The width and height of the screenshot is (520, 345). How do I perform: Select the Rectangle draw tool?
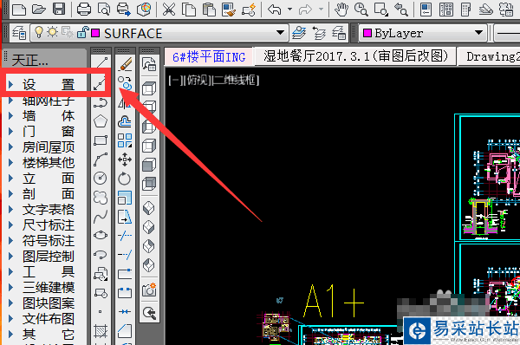pos(101,140)
